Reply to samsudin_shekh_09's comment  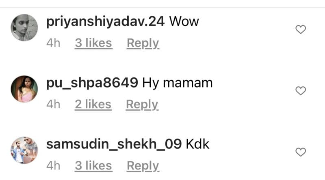[143, 166]
